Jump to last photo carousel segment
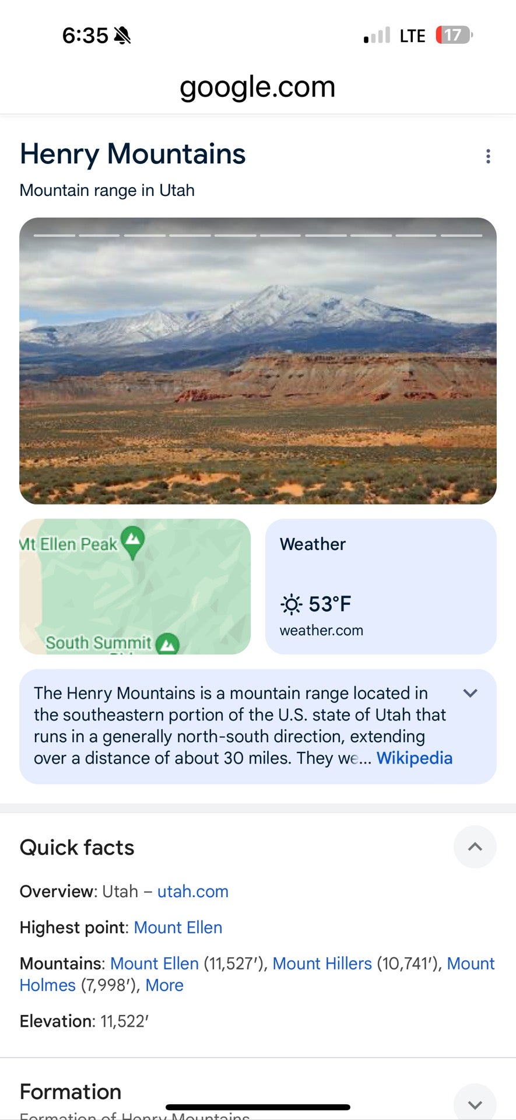 click(461, 236)
